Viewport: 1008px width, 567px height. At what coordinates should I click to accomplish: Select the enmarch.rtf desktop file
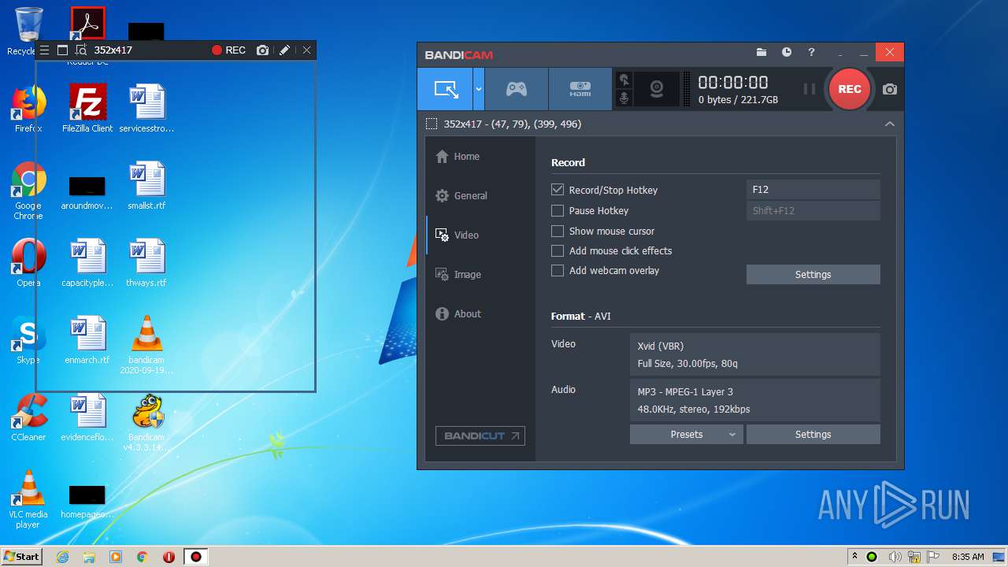(87, 340)
